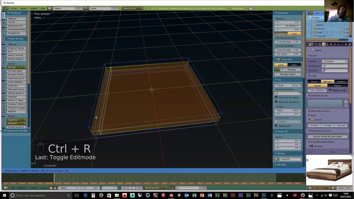Open the Rendu menu in top bar
This screenshot has width=354, height=199.
pos(24,8)
